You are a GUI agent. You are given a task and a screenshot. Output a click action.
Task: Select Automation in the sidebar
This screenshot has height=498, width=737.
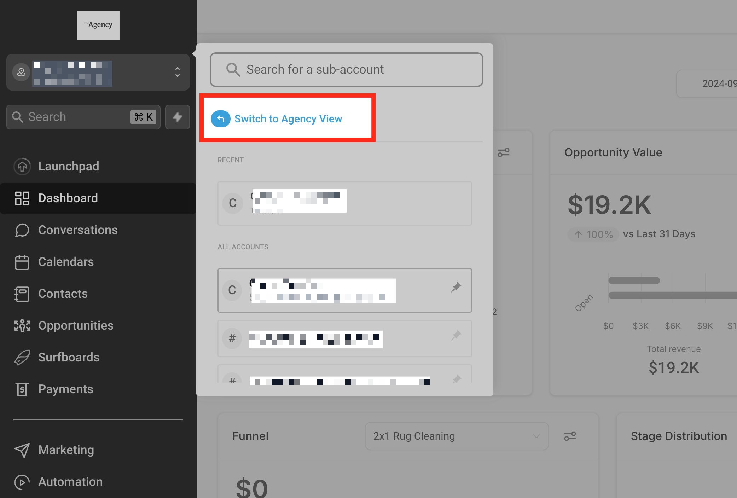(x=70, y=482)
